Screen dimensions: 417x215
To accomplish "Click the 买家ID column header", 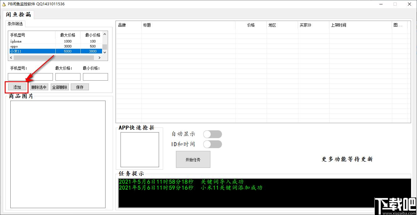I will (x=314, y=25).
